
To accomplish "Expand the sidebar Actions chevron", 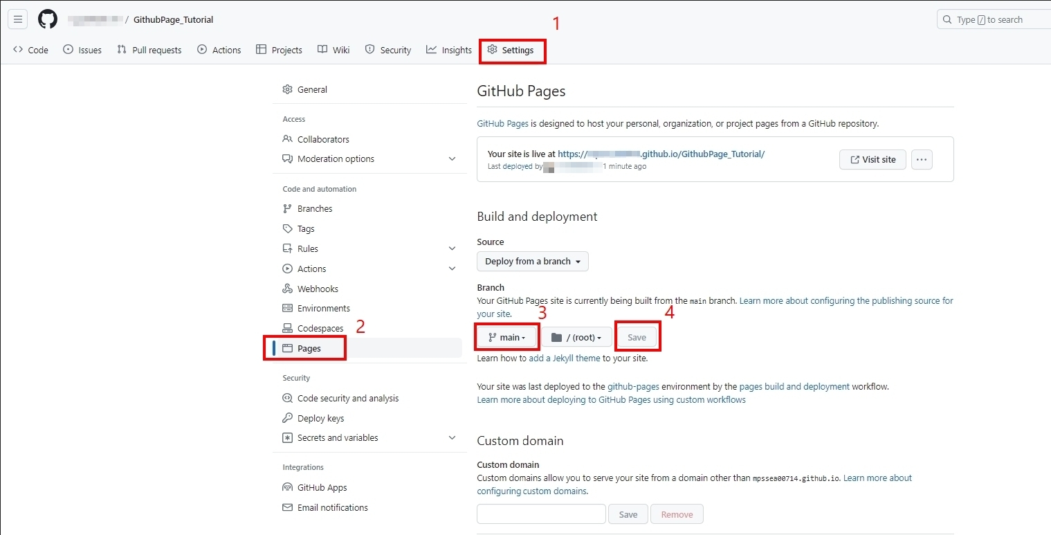I will pos(453,269).
